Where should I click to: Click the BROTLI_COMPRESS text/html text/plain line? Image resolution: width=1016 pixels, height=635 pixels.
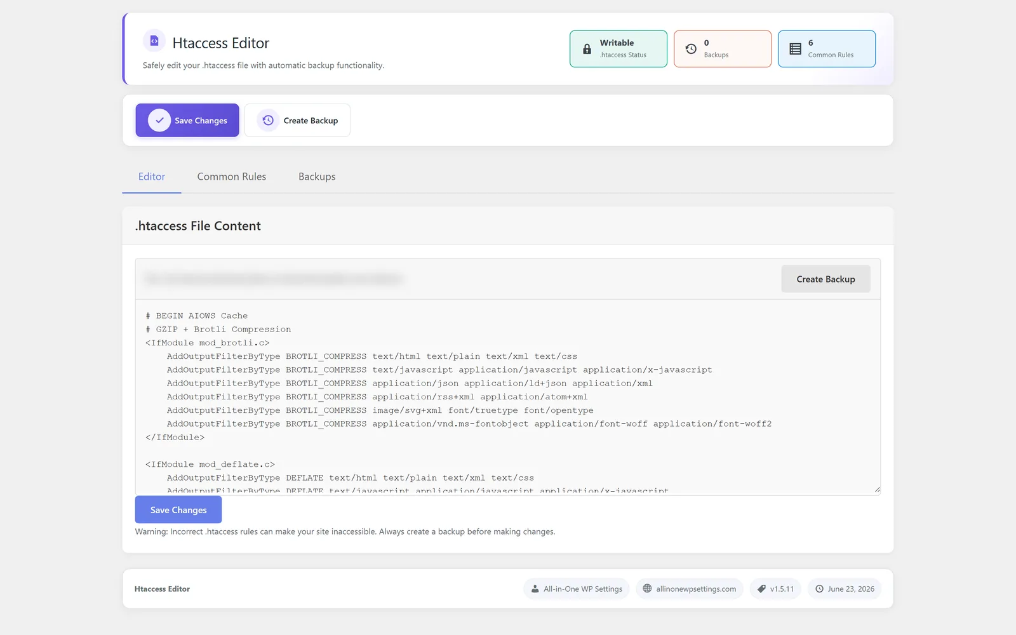coord(372,356)
